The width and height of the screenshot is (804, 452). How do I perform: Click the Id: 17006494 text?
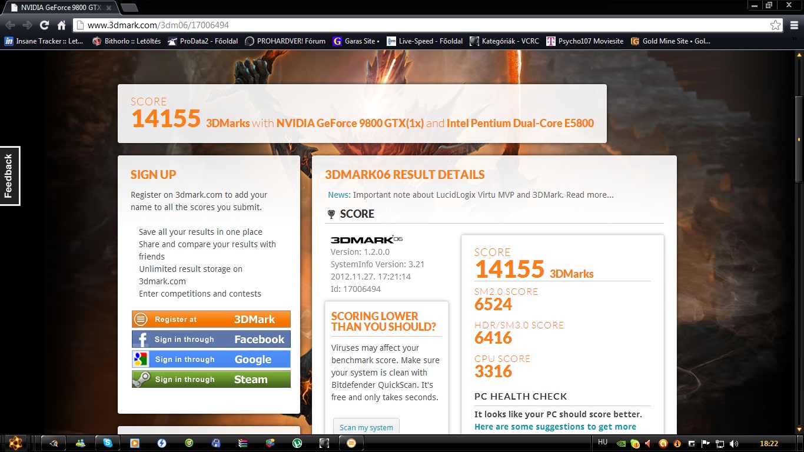click(x=356, y=289)
